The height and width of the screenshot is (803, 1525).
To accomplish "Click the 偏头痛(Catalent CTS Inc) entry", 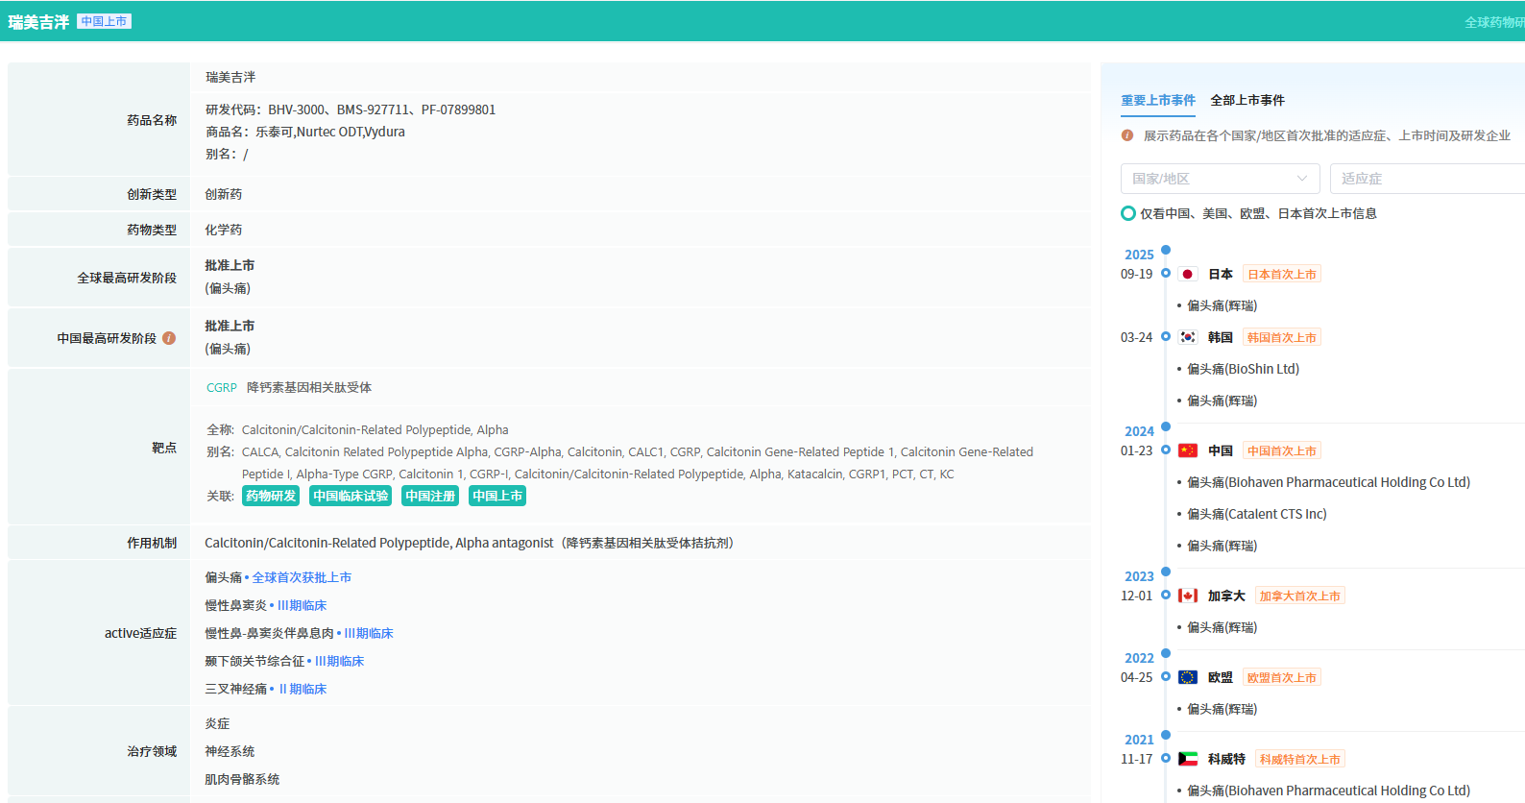I will (x=1257, y=514).
